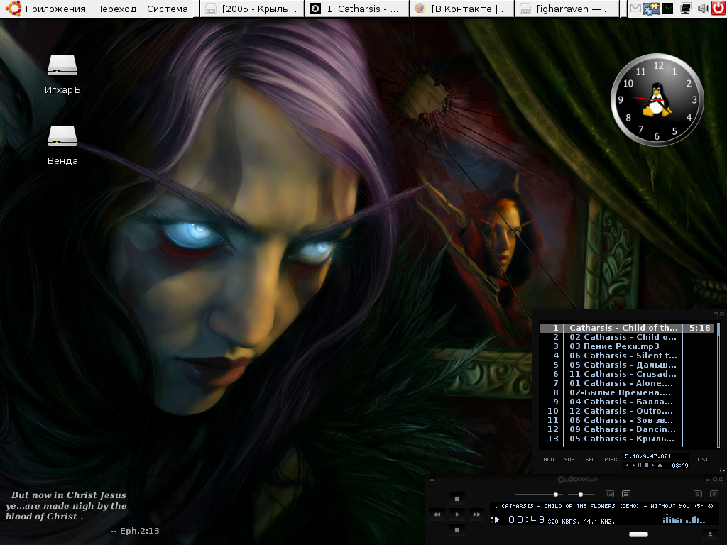This screenshot has height=545, width=727.
Task: Switch to the "[В Контакте | ..." Firefox window
Action: (461, 9)
